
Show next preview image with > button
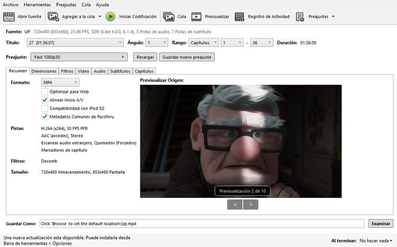[x=251, y=205]
